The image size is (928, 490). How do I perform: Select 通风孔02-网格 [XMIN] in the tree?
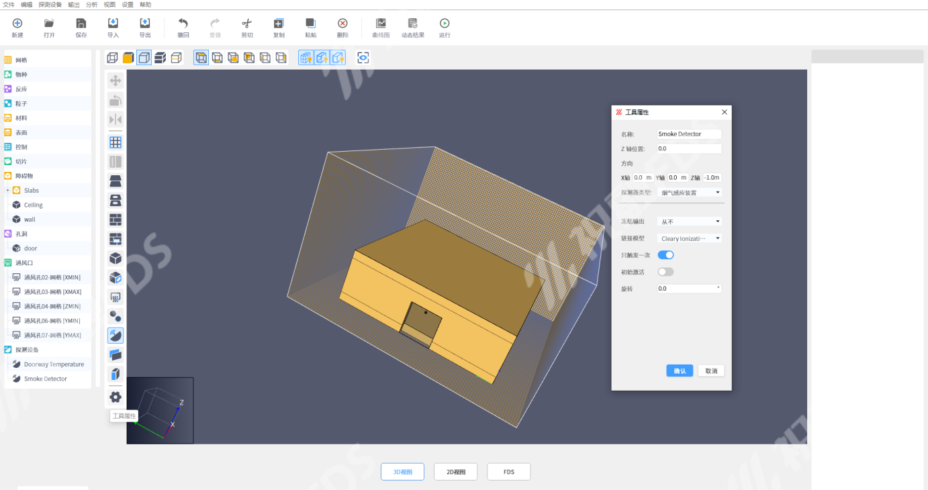pos(52,277)
